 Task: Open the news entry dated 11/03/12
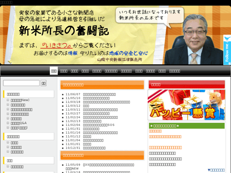(86, 106)
